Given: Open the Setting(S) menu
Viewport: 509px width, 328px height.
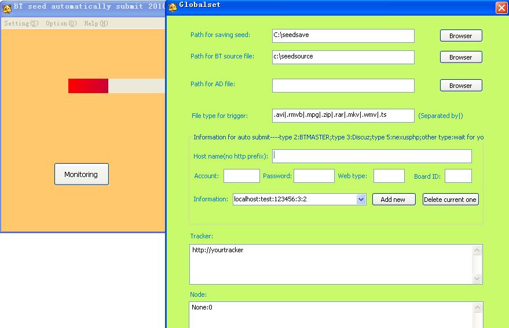Looking at the screenshot, I should [x=21, y=23].
